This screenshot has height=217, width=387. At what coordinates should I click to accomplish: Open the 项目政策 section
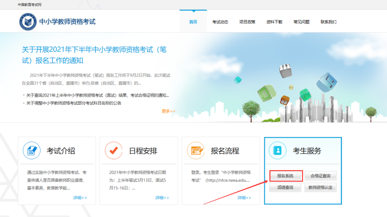coord(247,21)
